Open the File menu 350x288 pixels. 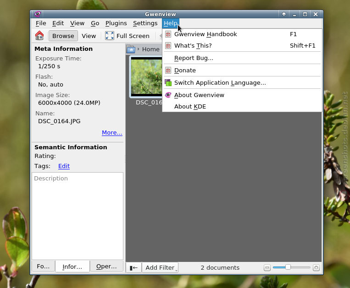(41, 23)
